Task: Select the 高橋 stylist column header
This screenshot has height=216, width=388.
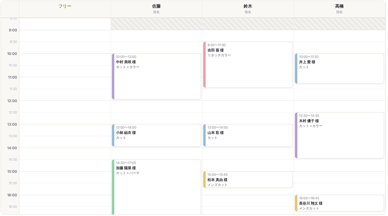Action: point(339,9)
